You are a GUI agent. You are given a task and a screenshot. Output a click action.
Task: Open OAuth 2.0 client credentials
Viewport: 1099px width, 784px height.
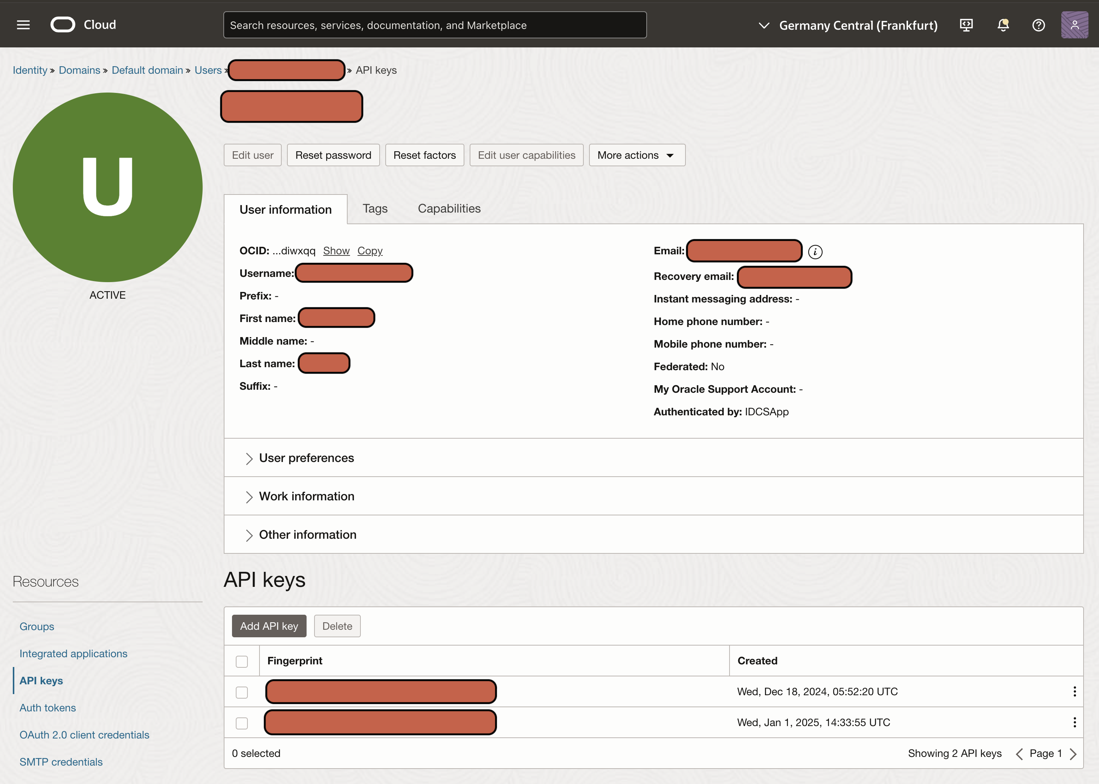84,735
